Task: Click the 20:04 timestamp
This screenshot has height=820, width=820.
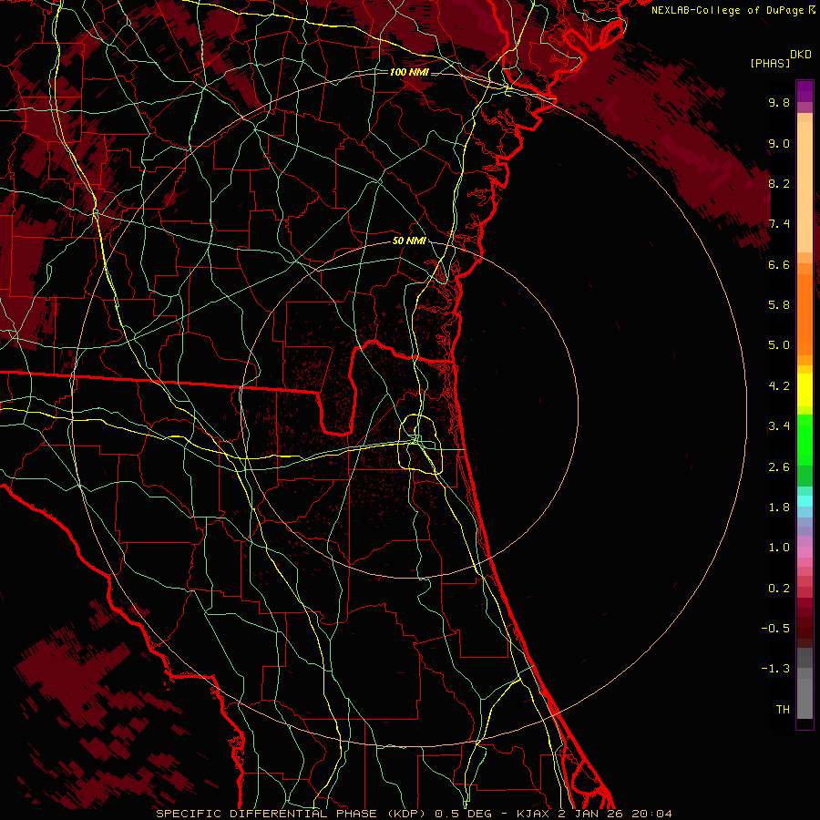Action: coord(651,814)
